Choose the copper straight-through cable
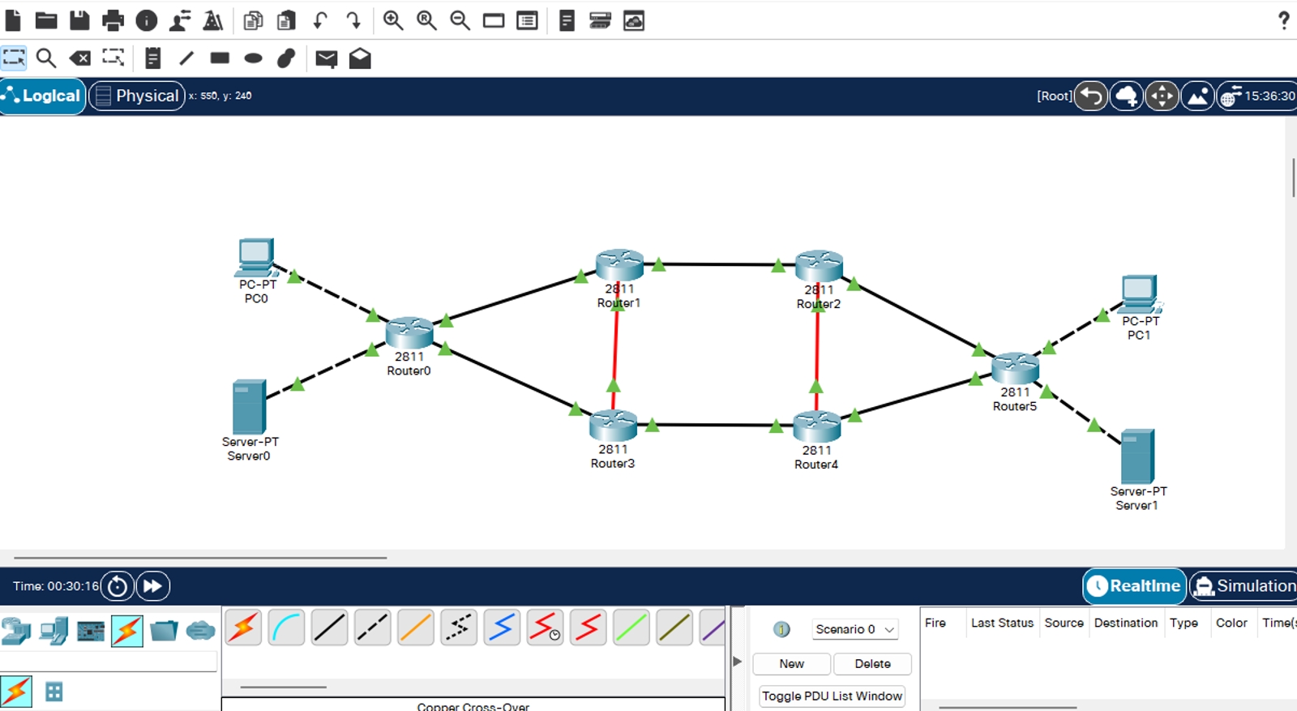1297x711 pixels. point(329,628)
